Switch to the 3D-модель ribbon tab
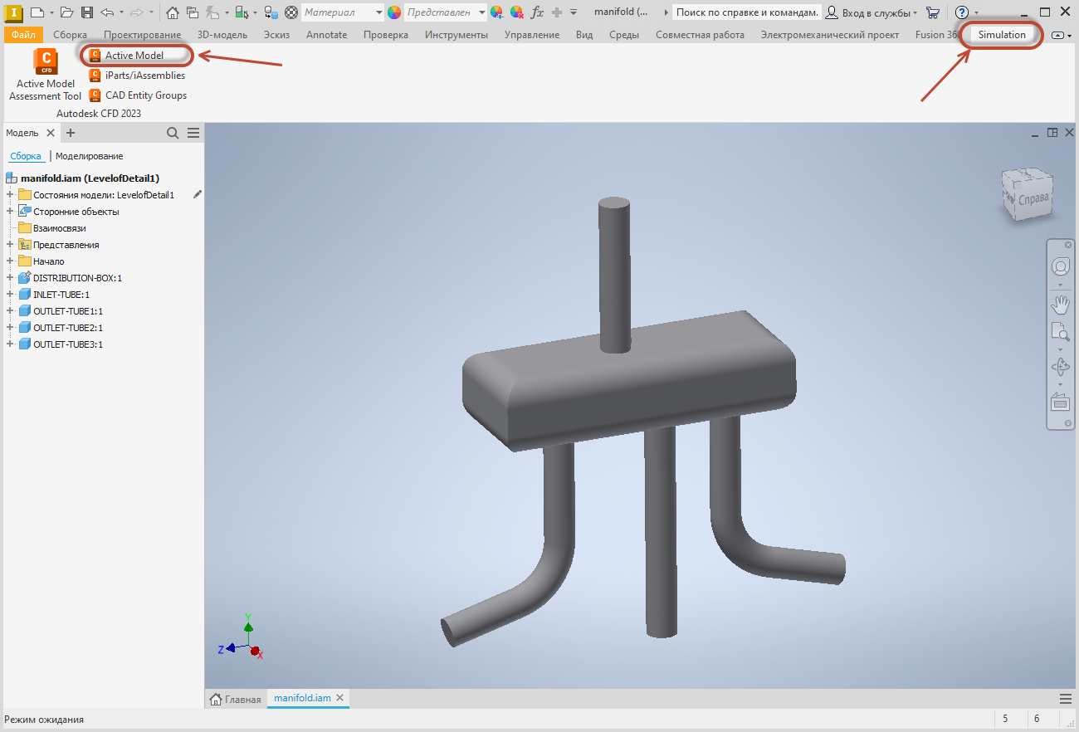Image resolution: width=1079 pixels, height=732 pixels. 222,35
